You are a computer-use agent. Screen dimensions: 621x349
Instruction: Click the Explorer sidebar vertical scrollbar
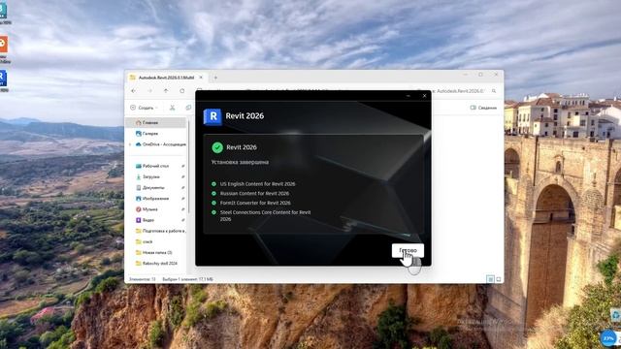(188, 166)
